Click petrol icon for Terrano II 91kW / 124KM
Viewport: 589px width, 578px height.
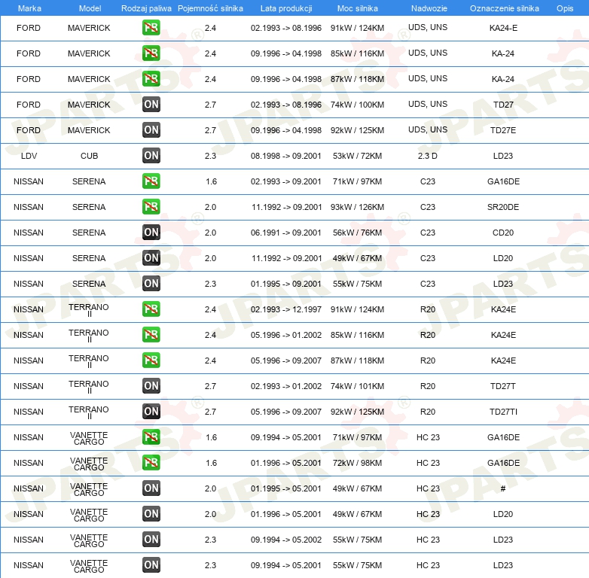click(151, 309)
